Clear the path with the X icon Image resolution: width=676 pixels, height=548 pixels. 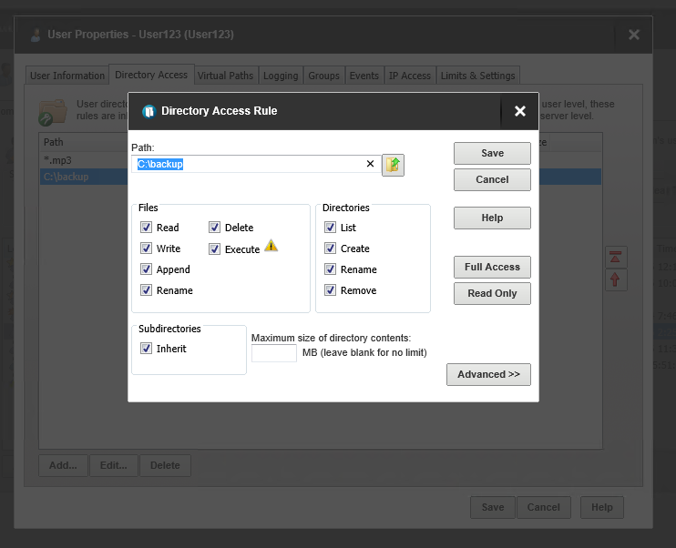(370, 164)
